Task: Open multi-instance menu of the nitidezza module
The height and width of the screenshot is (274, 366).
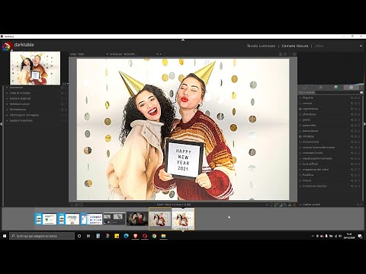Action: (x=352, y=136)
